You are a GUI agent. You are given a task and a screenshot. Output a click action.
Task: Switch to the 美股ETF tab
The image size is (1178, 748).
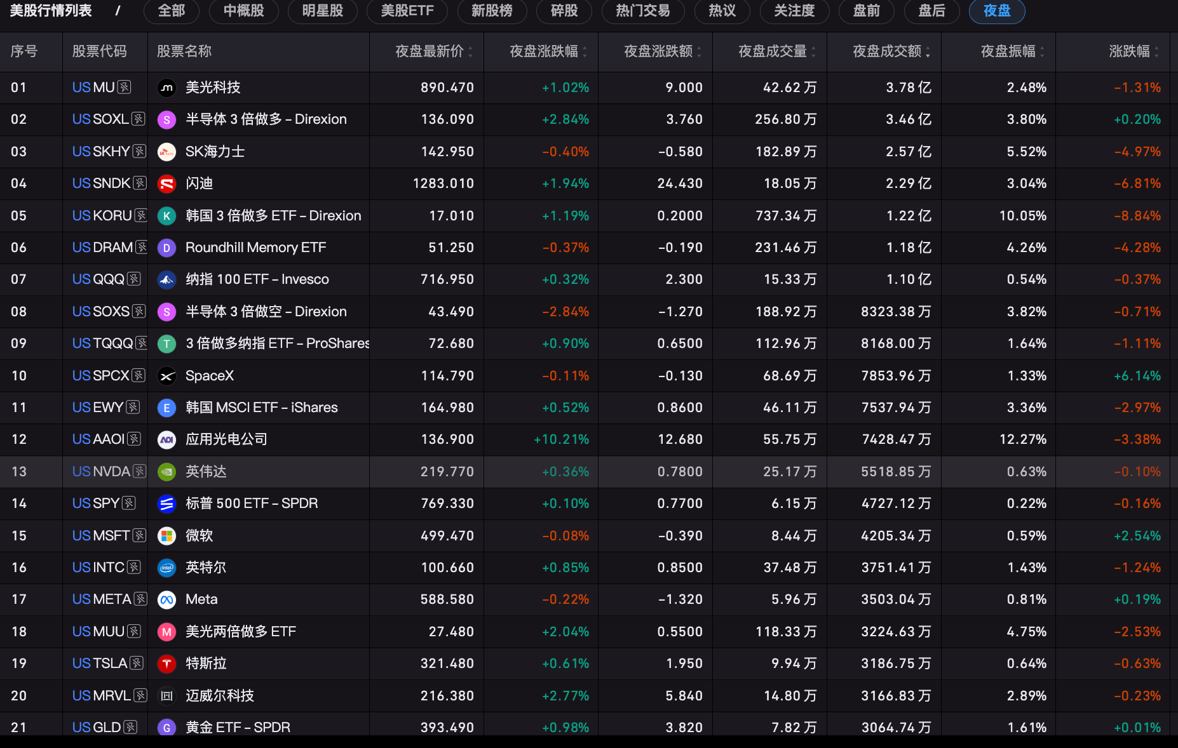click(407, 11)
